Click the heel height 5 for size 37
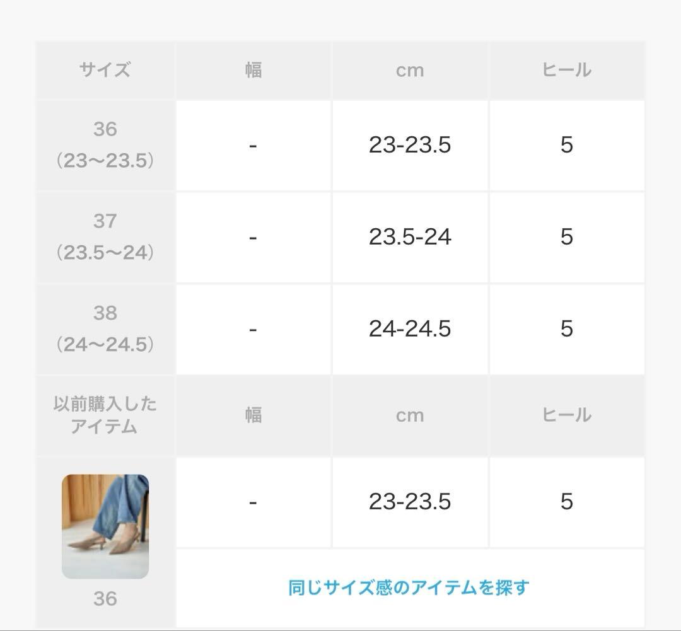The image size is (681, 631). (566, 238)
